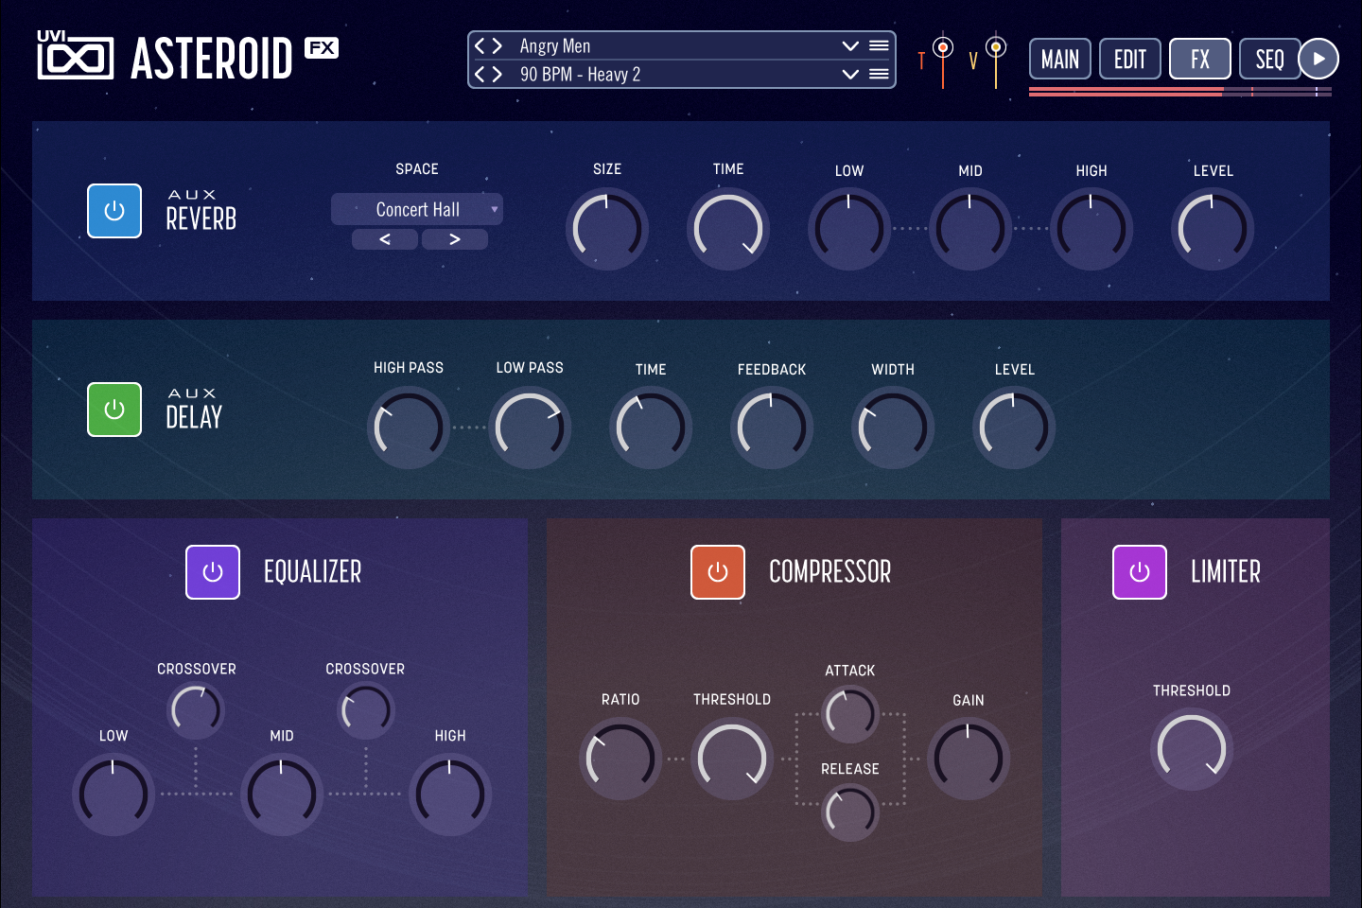The height and width of the screenshot is (908, 1362).
Task: Click the UVI logo
Action: click(x=75, y=55)
